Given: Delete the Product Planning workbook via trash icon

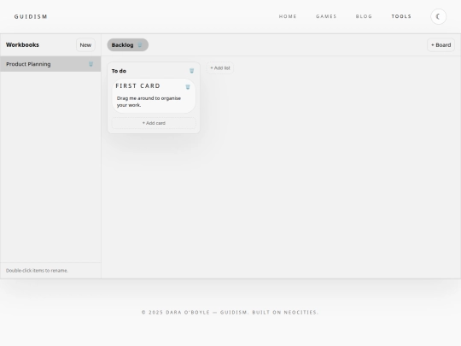Looking at the screenshot, I should point(90,64).
